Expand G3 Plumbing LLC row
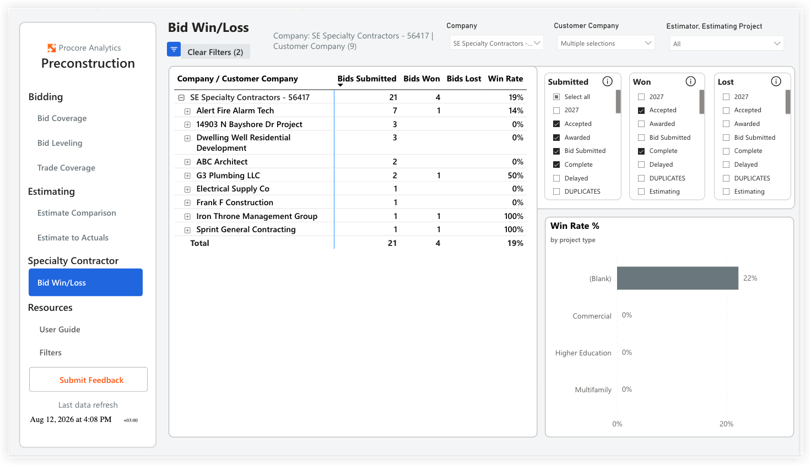 coord(187,176)
